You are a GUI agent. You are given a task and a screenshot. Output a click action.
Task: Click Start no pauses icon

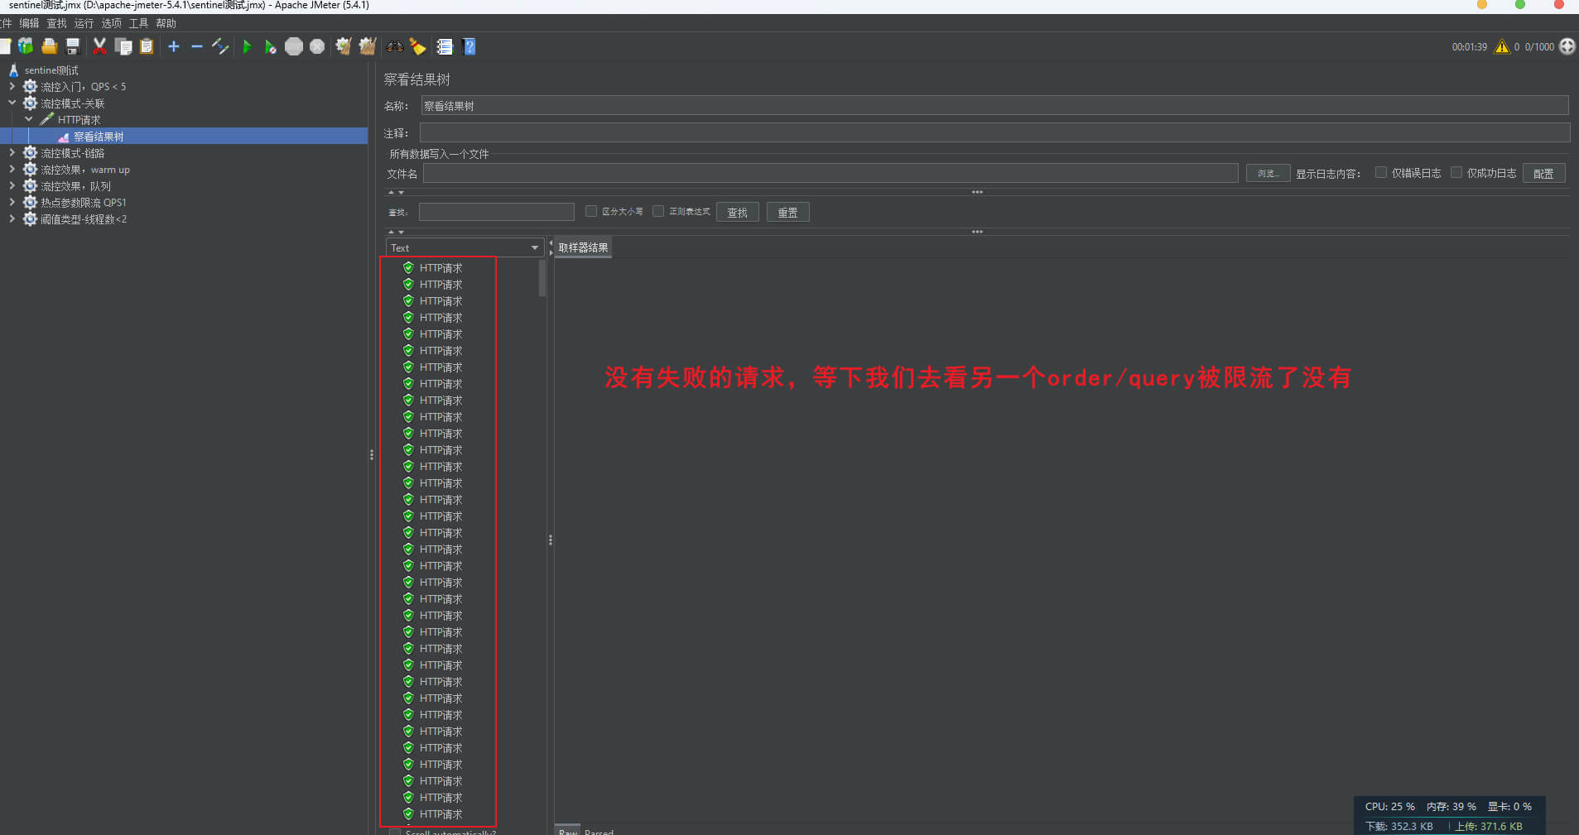point(270,46)
